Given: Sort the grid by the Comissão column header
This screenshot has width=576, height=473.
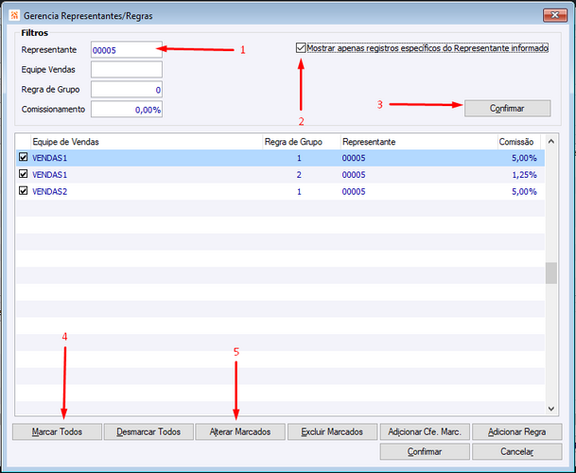Looking at the screenshot, I should click(518, 142).
